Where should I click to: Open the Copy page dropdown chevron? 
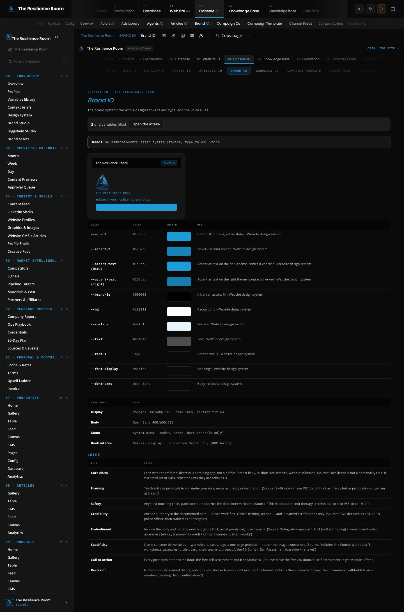(248, 36)
